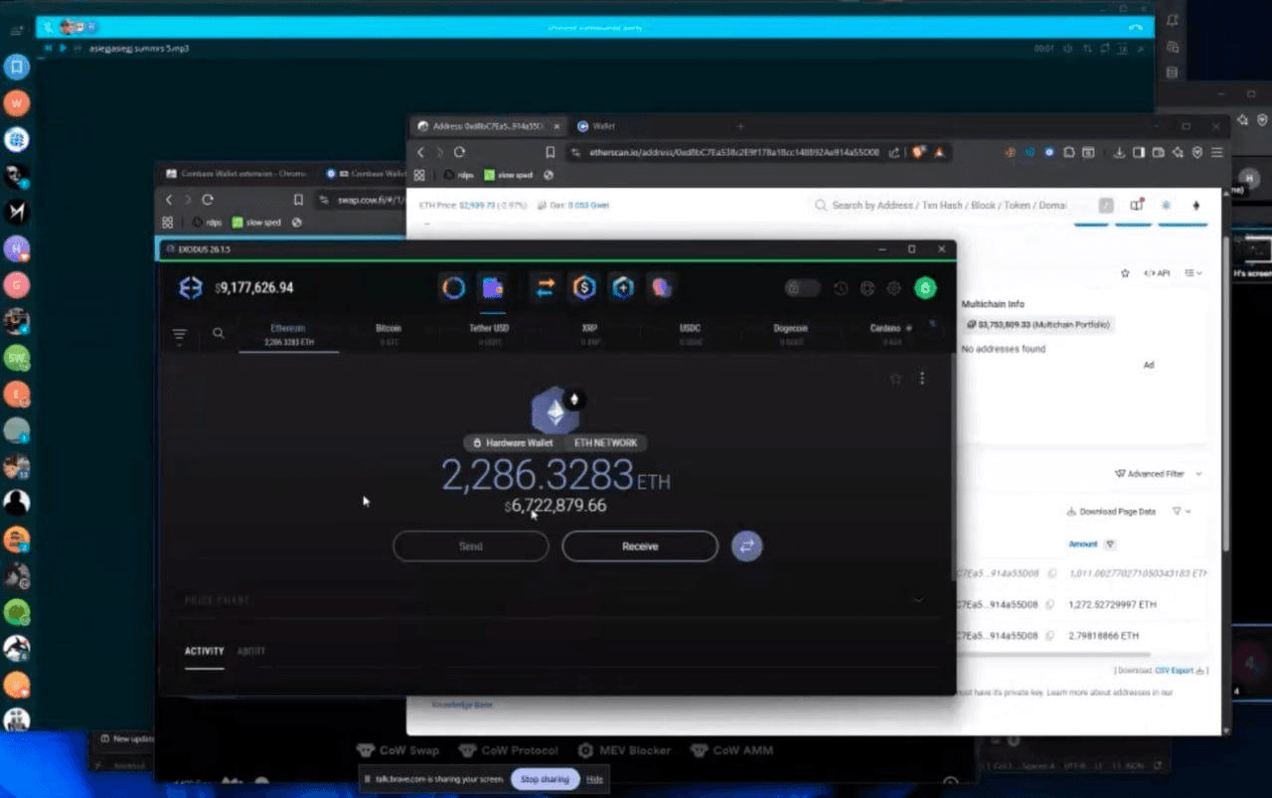Select the Exodus wallet icon
1272x798 pixels.
(493, 288)
